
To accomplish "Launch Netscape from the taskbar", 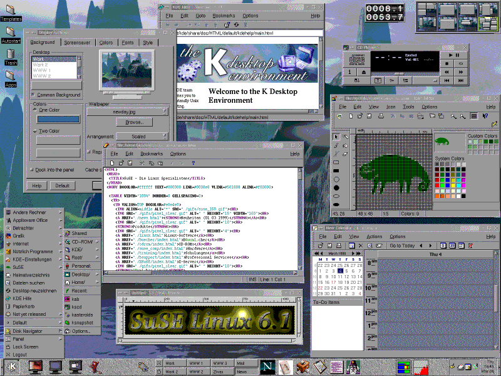I will (x=268, y=365).
